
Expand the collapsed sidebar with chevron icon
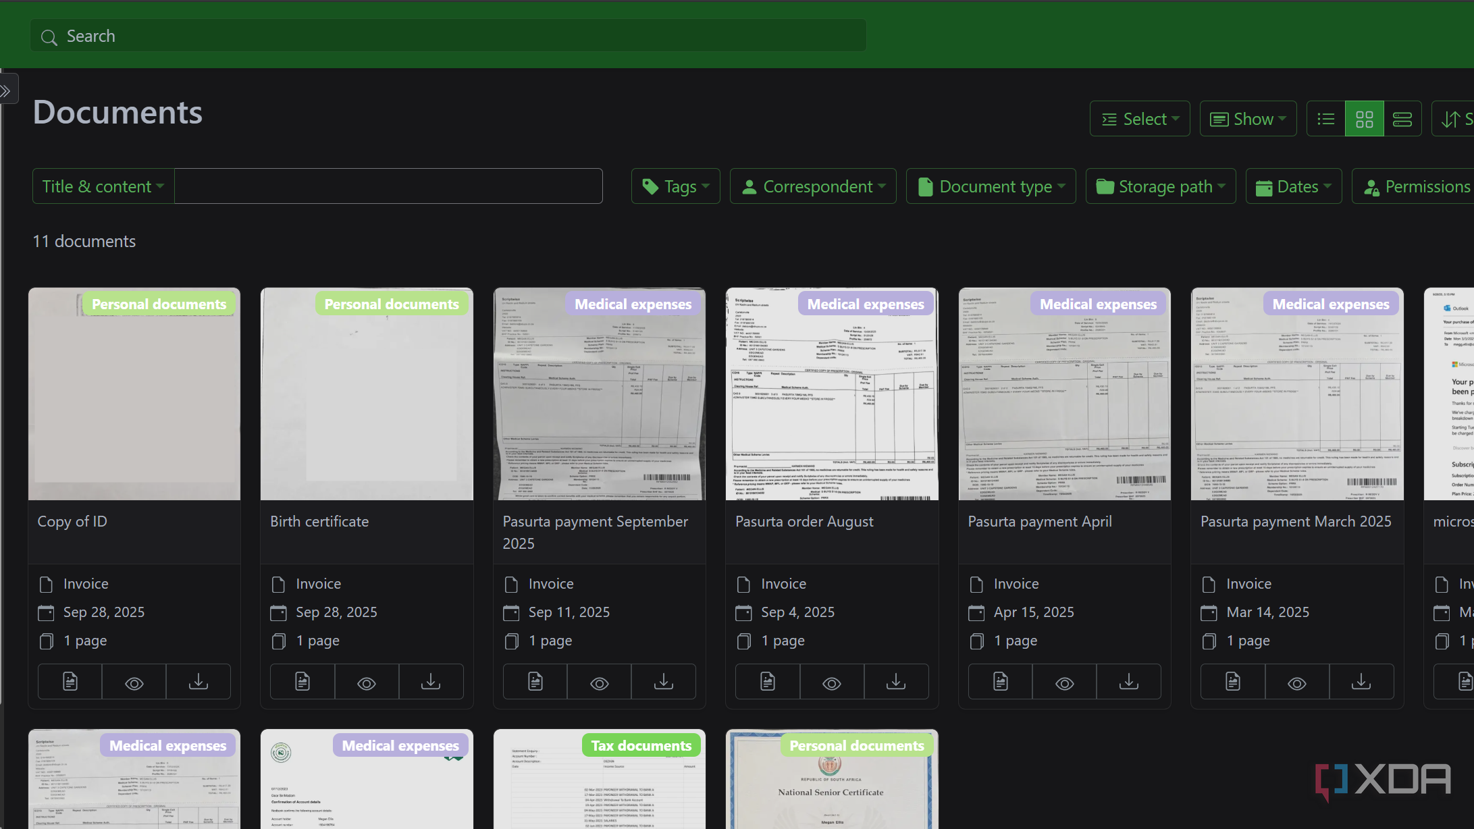[7, 90]
